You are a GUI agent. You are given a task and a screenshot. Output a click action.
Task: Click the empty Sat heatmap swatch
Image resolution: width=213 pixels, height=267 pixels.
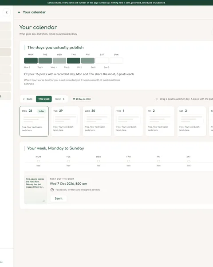coord(102,61)
